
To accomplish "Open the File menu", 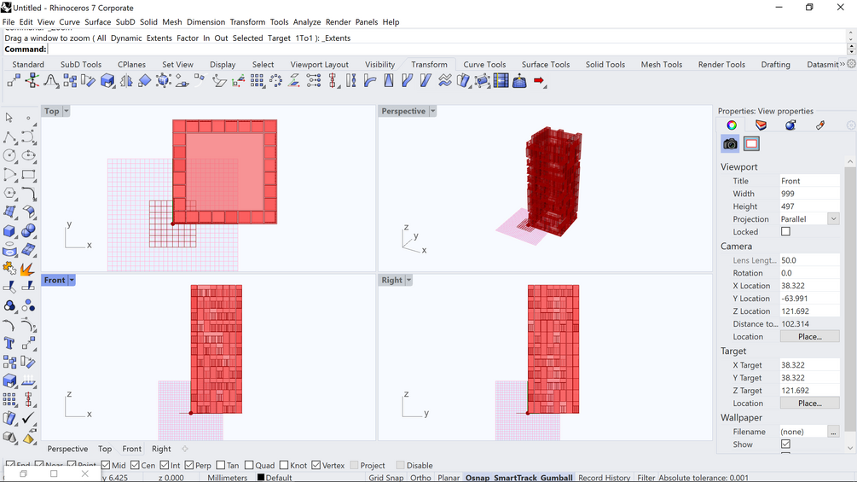I will [9, 22].
